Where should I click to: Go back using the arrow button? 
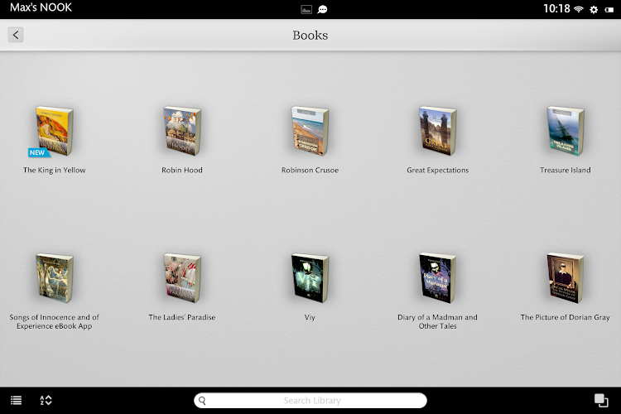[x=16, y=35]
